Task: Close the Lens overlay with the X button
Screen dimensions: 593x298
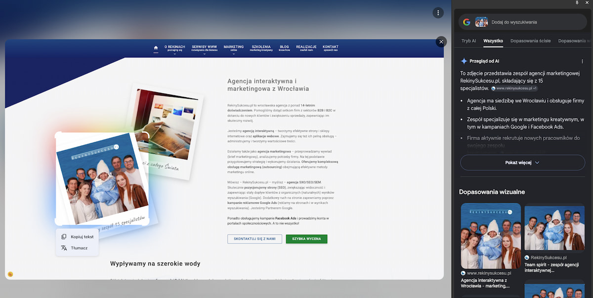Action: point(441,42)
